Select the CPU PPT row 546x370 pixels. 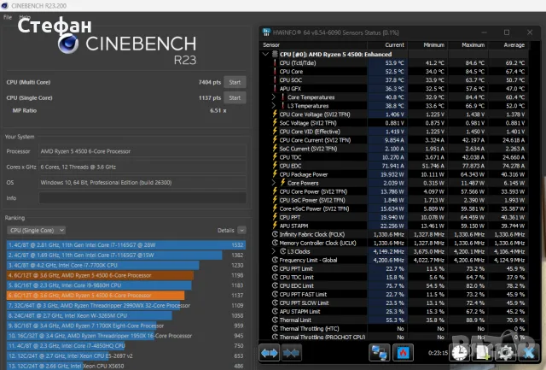393,217
